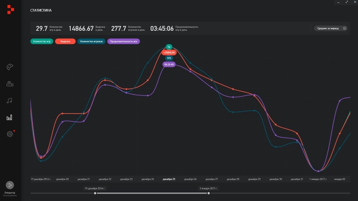Click the red −29000,00 tooltip on chart peak

(169, 52)
